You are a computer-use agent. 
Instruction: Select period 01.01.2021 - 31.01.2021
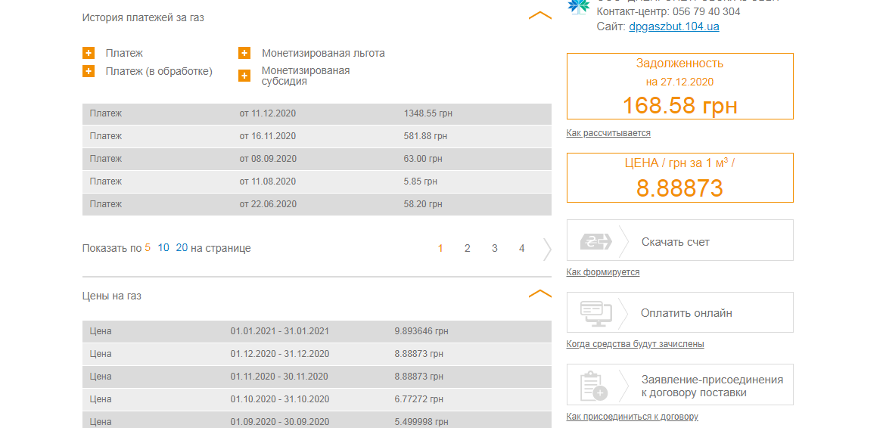pos(279,331)
